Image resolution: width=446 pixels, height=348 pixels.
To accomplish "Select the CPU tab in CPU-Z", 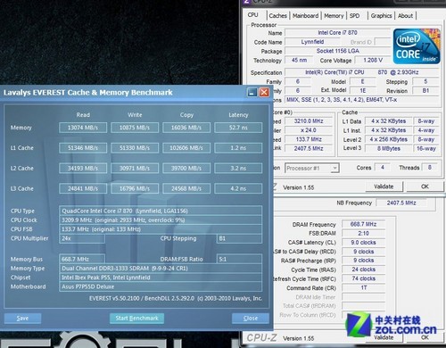I will pos(252,15).
